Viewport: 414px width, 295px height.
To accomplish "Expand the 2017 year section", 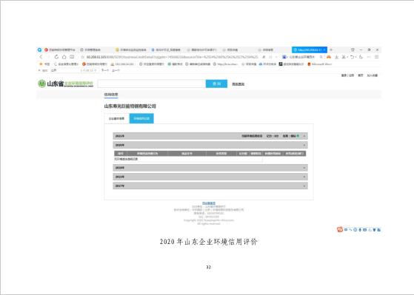I will click(210, 186).
